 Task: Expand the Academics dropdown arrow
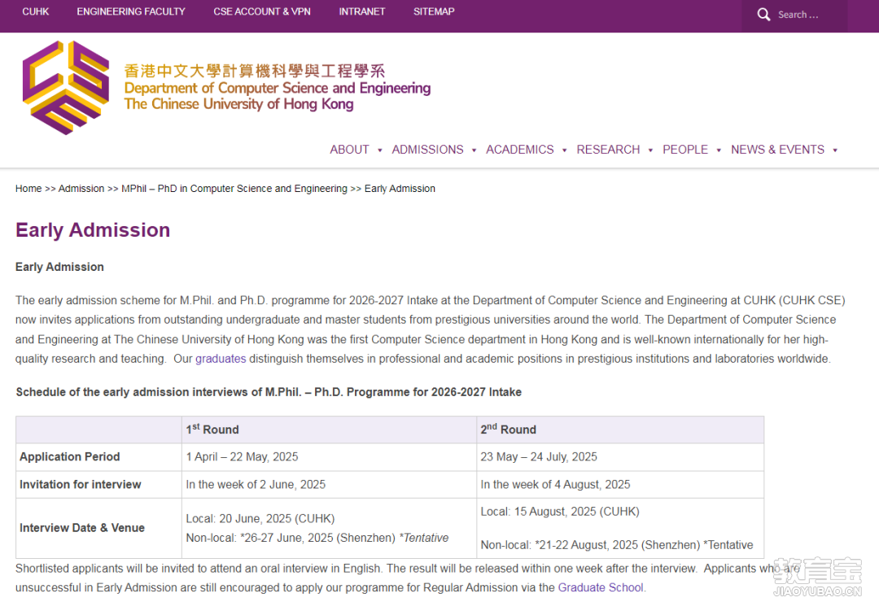pos(565,150)
